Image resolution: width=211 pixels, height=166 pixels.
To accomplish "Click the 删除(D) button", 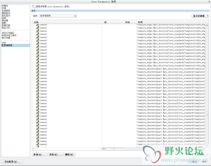I will coord(69,155).
